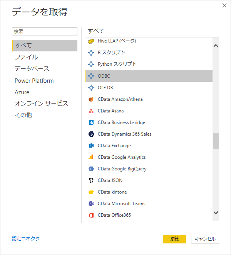231x255 pixels.
Task: Click the キャンセル button
Action: point(205,239)
